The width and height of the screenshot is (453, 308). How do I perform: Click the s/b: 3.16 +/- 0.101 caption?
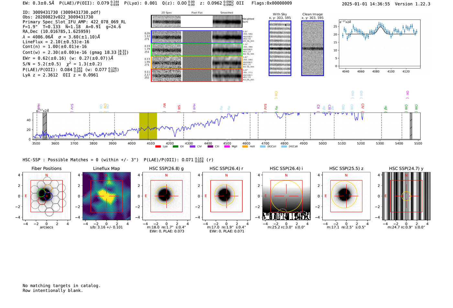pos(106,227)
